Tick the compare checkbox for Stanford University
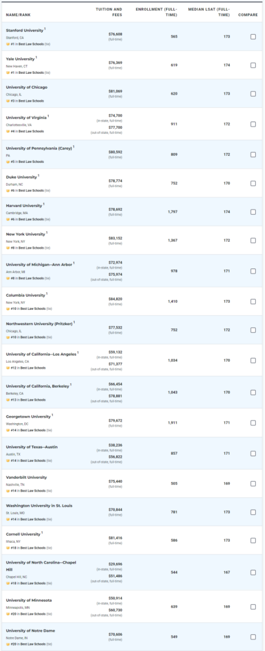This screenshot has height=651, width=265. [x=253, y=37]
